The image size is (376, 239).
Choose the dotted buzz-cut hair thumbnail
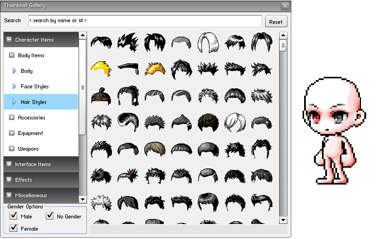(208, 176)
